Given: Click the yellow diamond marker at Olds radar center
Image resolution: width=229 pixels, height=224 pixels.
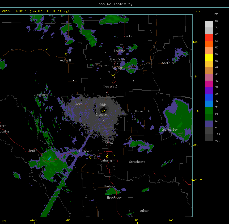Looking at the screenshot, I should (103, 111).
